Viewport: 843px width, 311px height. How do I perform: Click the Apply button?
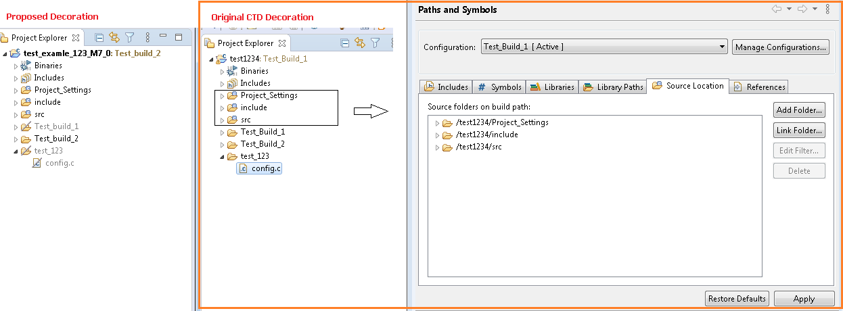tap(804, 299)
